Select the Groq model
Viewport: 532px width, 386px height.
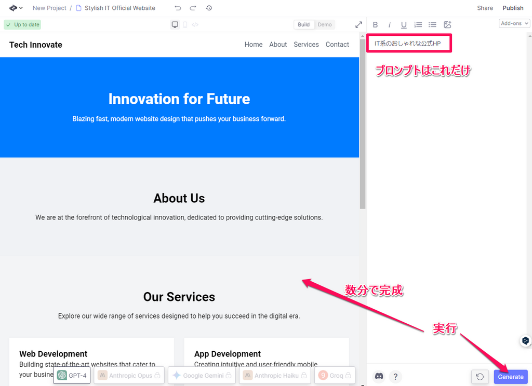335,375
